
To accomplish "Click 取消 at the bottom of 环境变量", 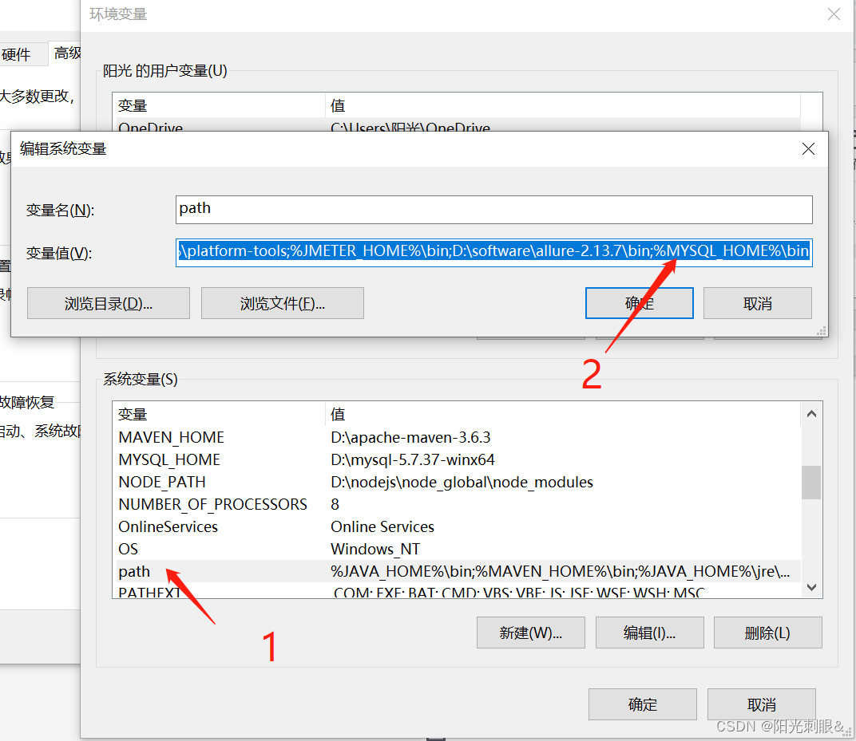I will pyautogui.click(x=761, y=704).
